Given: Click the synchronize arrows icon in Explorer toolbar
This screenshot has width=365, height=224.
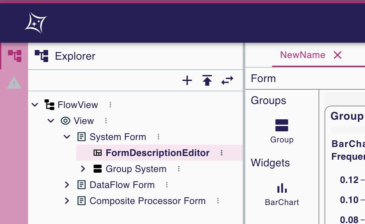Looking at the screenshot, I should coord(227,80).
